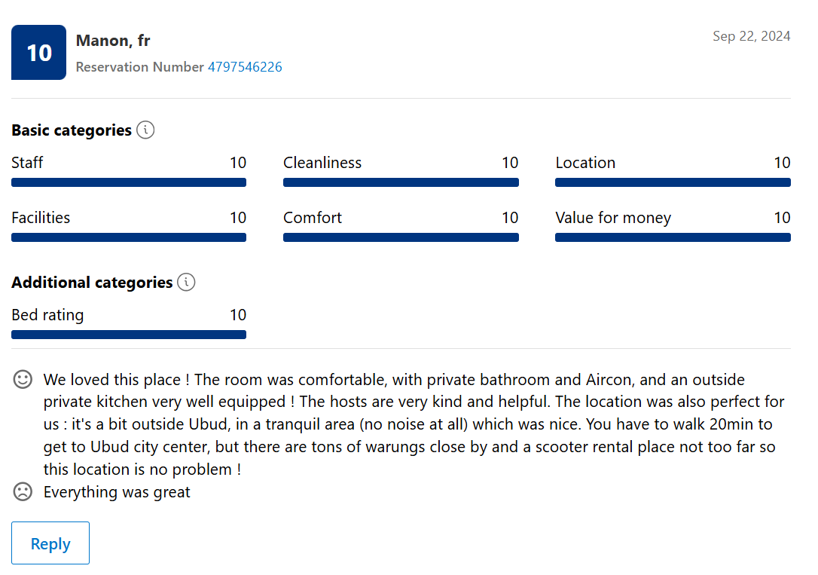The height and width of the screenshot is (575, 818).
Task: Click the 'Everything was great' comment
Action: pyautogui.click(x=117, y=492)
